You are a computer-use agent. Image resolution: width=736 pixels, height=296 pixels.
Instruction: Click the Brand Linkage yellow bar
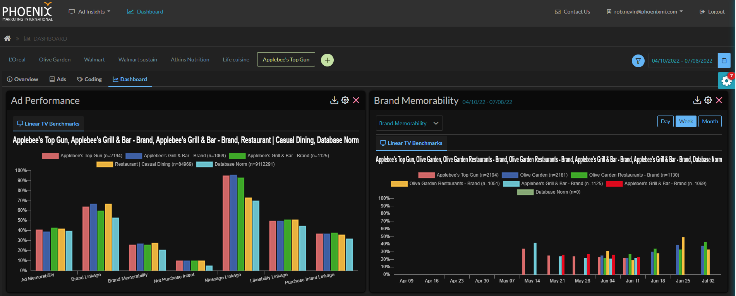108,237
